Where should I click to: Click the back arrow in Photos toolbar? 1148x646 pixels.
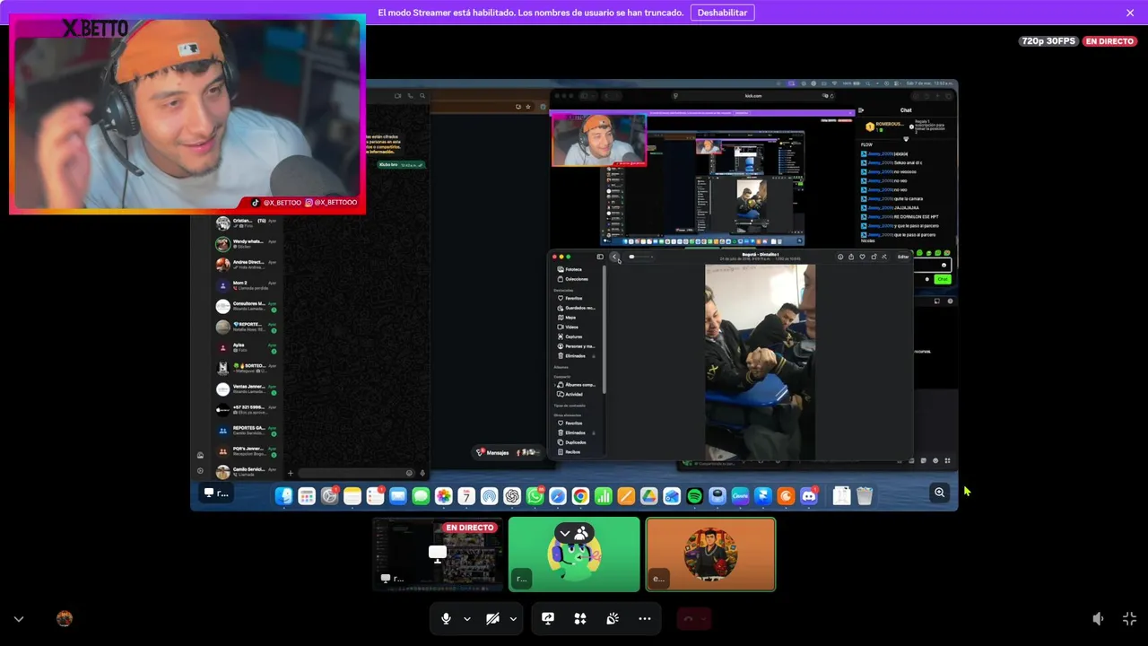point(614,257)
